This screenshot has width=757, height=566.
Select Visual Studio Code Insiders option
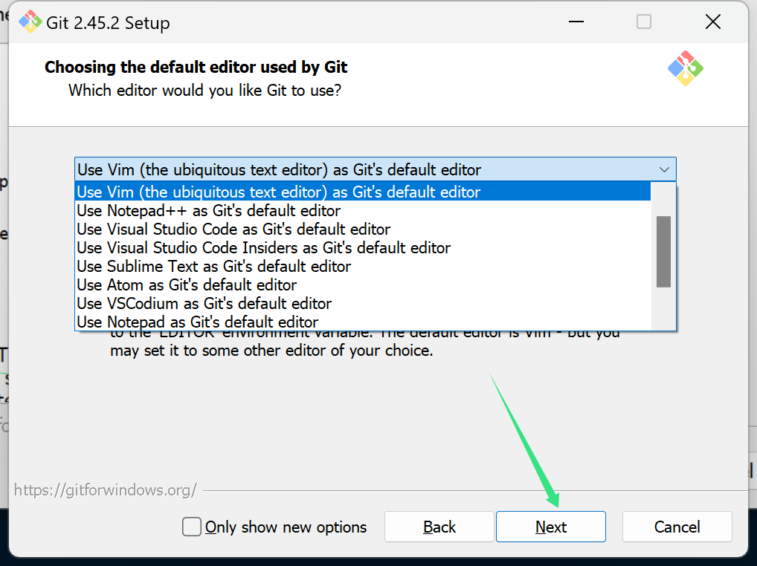[x=263, y=247]
